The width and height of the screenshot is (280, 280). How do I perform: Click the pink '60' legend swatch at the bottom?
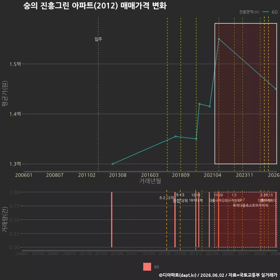tap(147, 267)
